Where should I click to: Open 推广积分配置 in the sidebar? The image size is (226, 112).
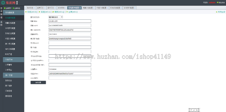14,44
